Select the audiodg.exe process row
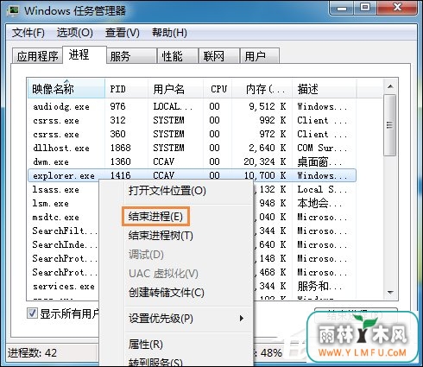The height and width of the screenshot is (367, 423). [192, 106]
